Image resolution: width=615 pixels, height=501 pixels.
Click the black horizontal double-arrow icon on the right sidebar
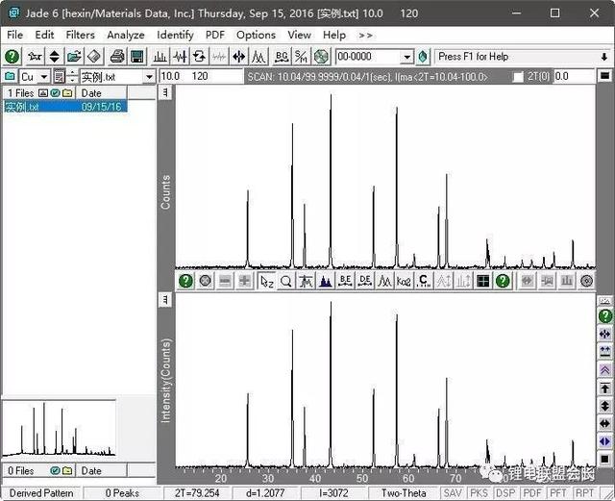pyautogui.click(x=604, y=424)
